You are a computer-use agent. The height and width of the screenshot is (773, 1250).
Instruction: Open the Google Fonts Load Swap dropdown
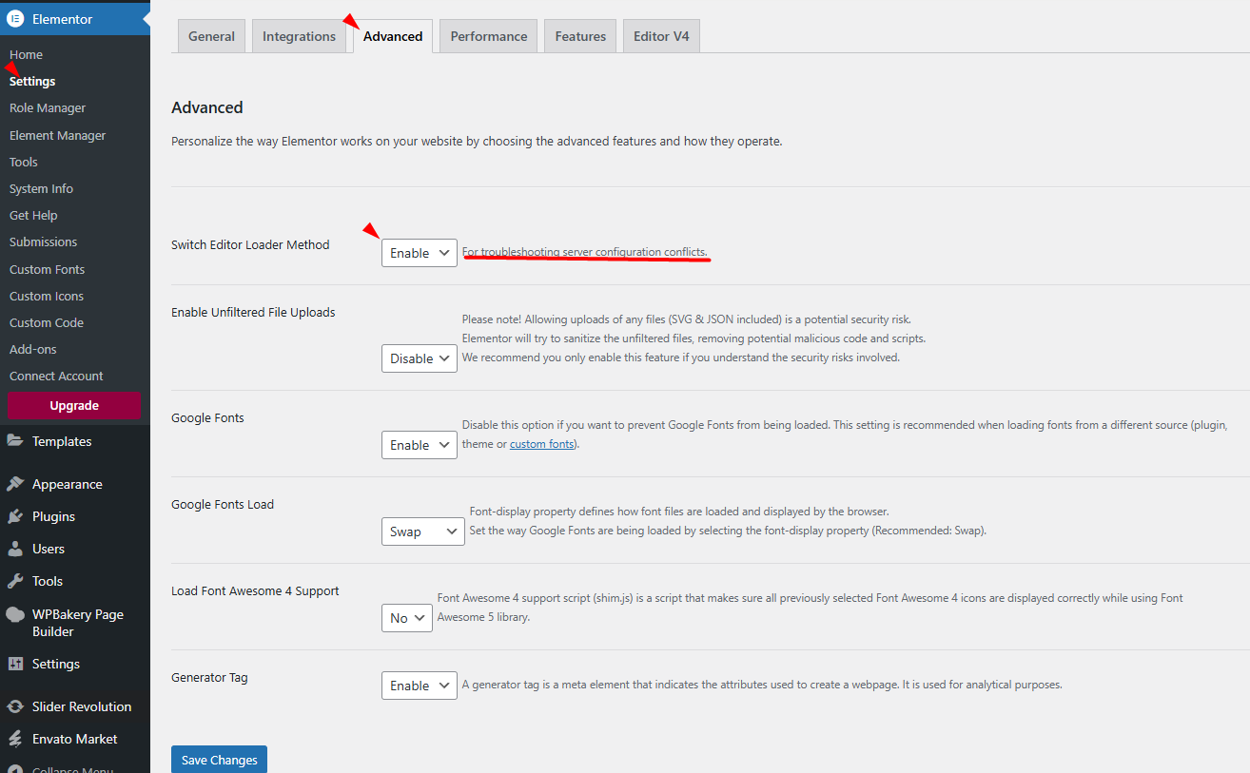pyautogui.click(x=422, y=531)
